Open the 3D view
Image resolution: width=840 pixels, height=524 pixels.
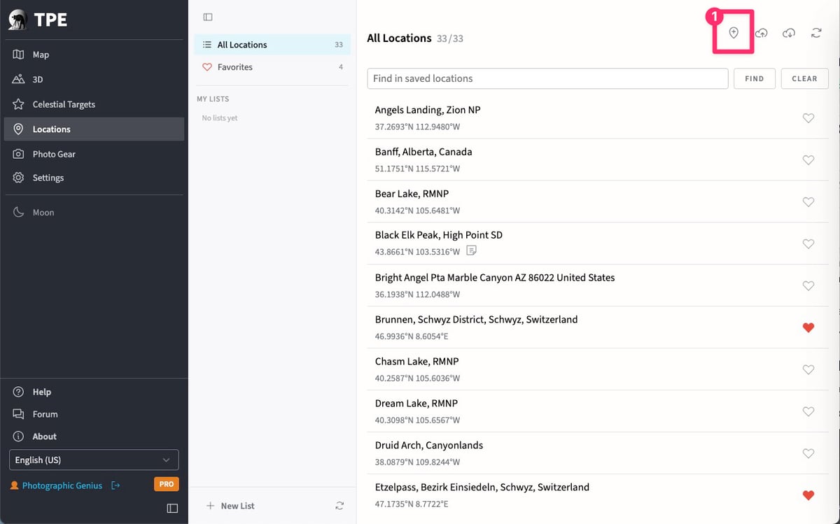[94, 79]
